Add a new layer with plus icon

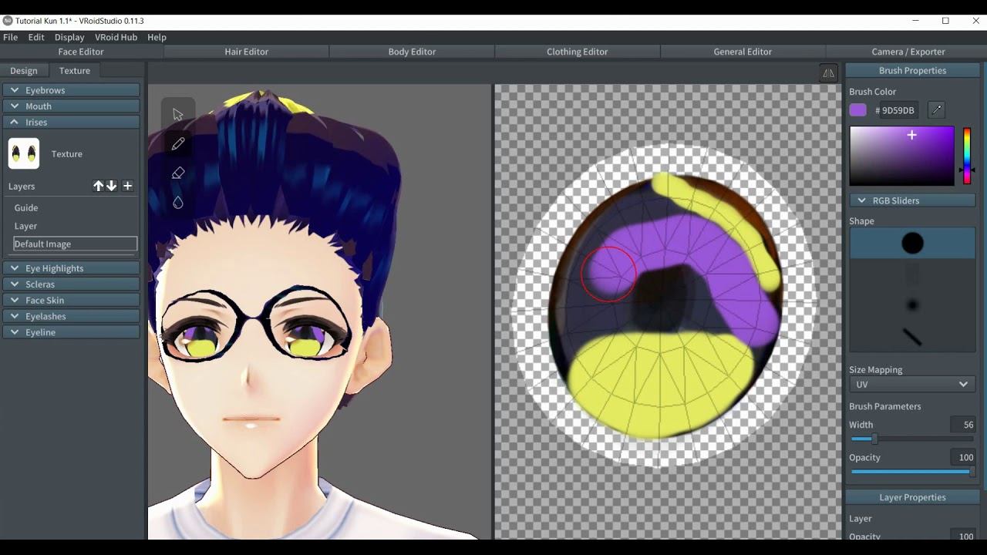(128, 186)
